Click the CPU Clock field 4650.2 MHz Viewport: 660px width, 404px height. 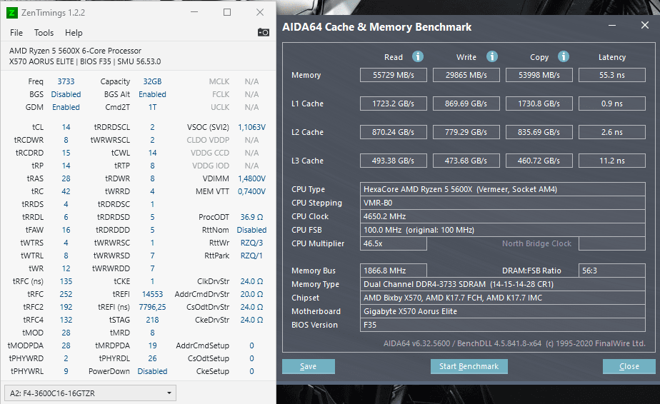tap(503, 216)
